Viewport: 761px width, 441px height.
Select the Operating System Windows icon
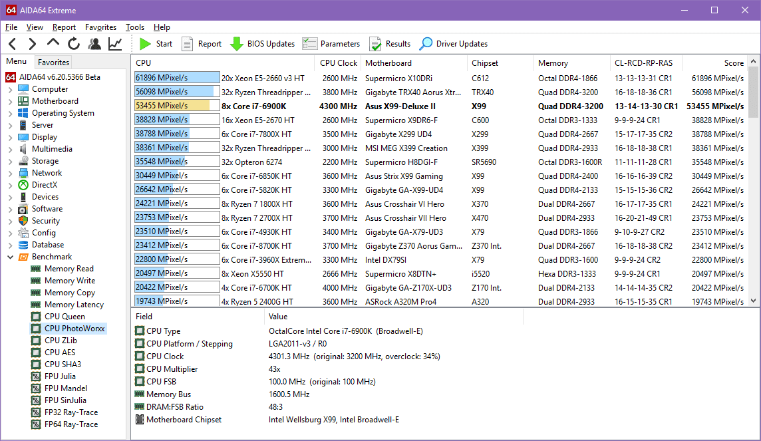click(x=23, y=112)
